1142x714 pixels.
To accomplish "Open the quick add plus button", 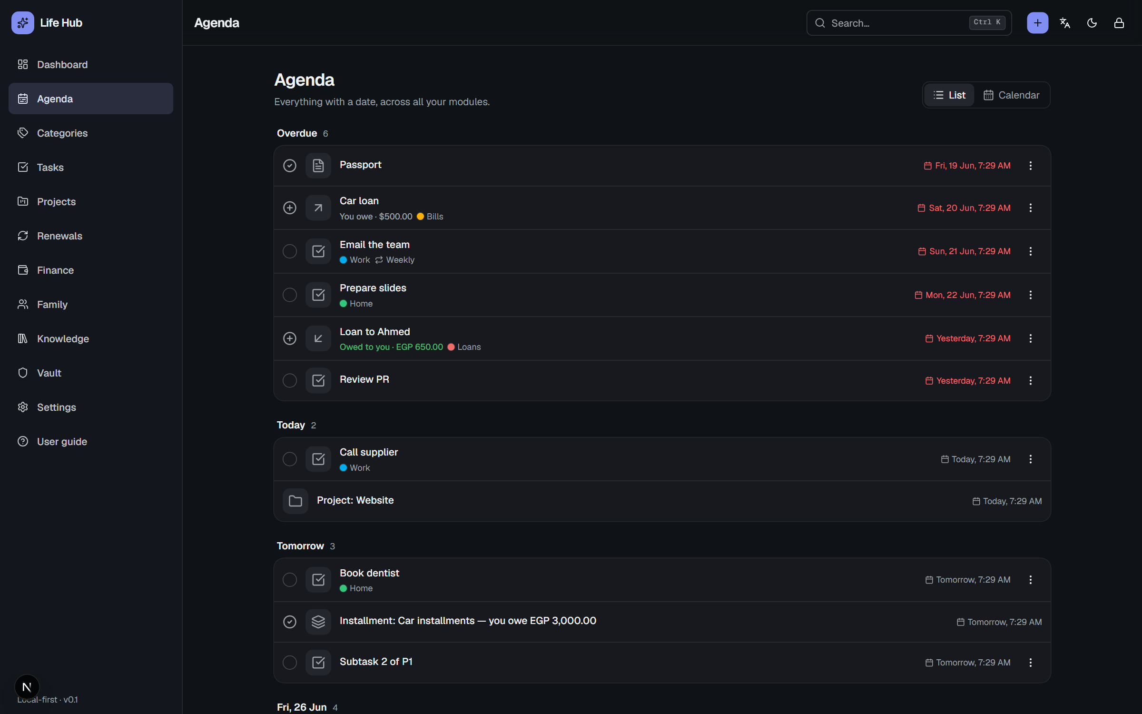I will pyautogui.click(x=1037, y=23).
